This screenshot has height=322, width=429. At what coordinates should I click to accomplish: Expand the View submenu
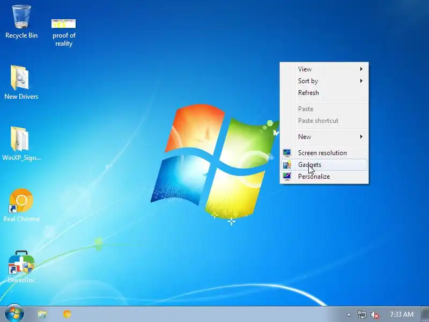point(324,69)
